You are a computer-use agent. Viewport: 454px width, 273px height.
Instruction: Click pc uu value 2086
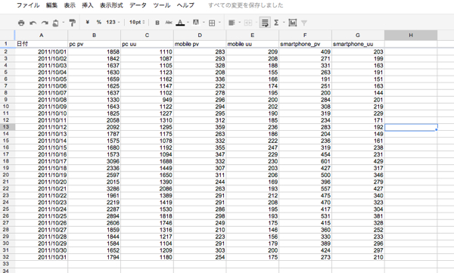click(x=147, y=189)
